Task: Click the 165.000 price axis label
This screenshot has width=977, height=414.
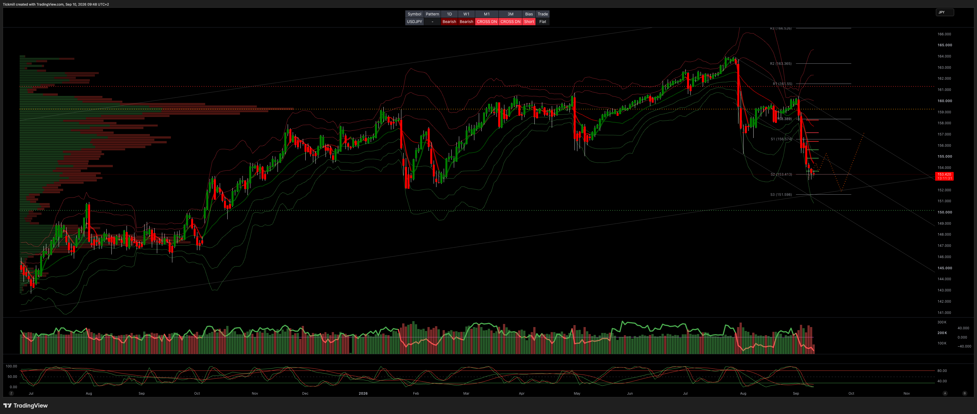Action: pos(945,45)
